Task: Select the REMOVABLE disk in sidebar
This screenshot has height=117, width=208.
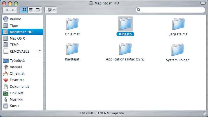Action: (x=22, y=51)
